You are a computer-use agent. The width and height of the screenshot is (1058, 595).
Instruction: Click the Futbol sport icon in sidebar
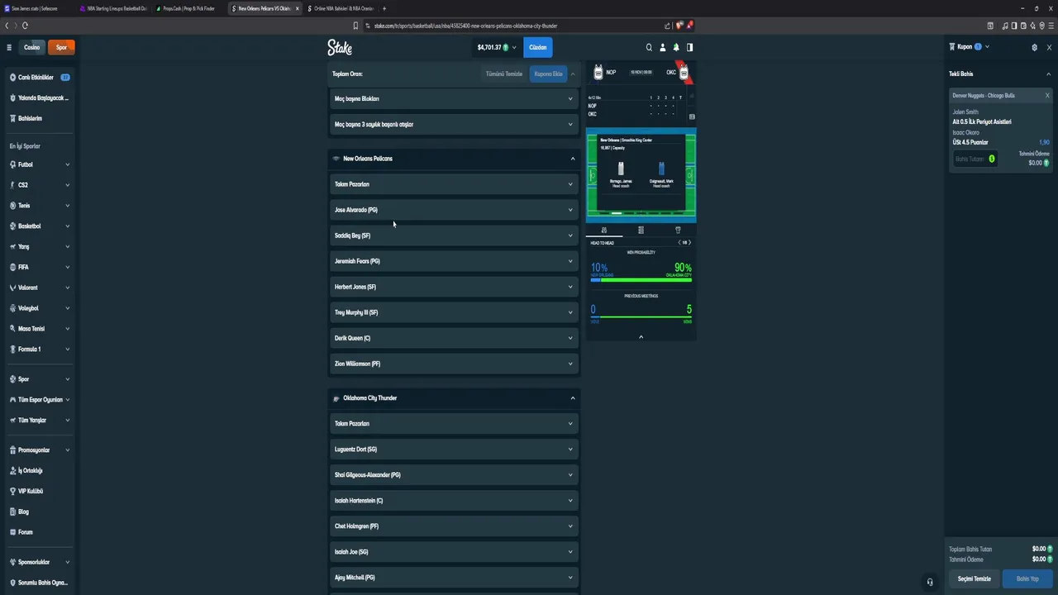pyautogui.click(x=12, y=164)
